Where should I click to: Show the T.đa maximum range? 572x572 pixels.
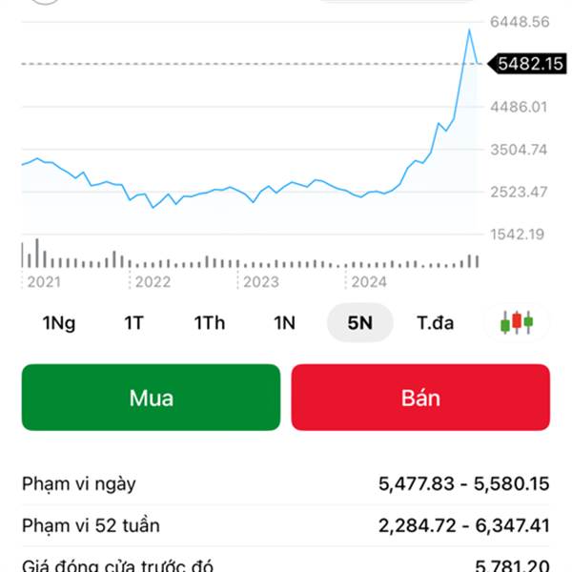point(435,322)
